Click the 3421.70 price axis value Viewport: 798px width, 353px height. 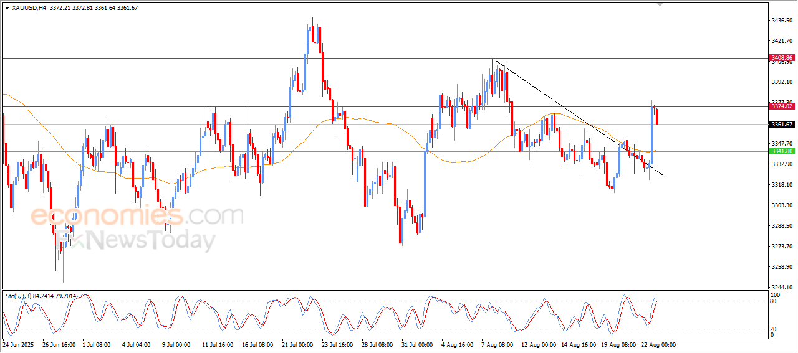click(782, 41)
